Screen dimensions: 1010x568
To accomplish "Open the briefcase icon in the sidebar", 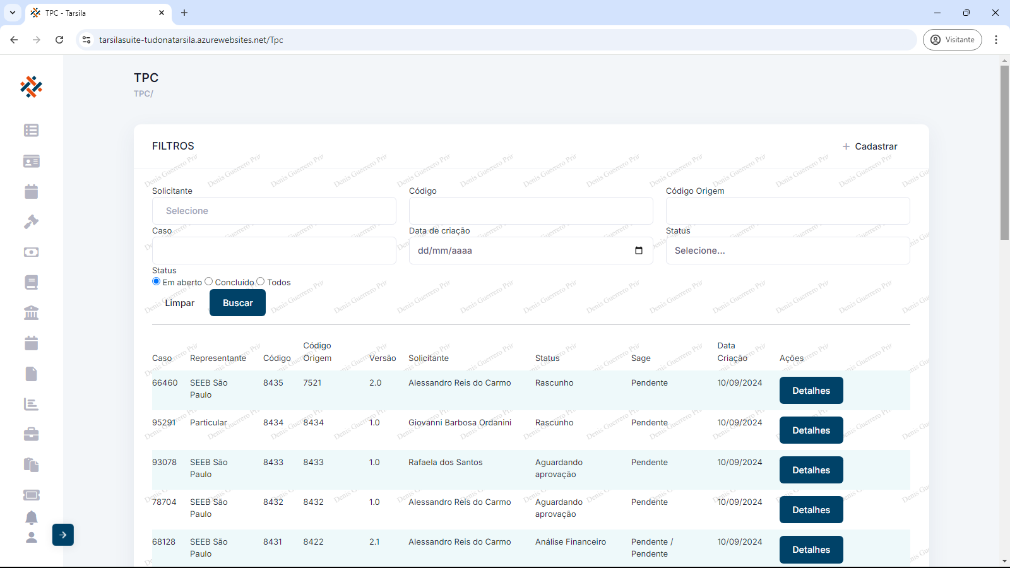I will pos(31,434).
